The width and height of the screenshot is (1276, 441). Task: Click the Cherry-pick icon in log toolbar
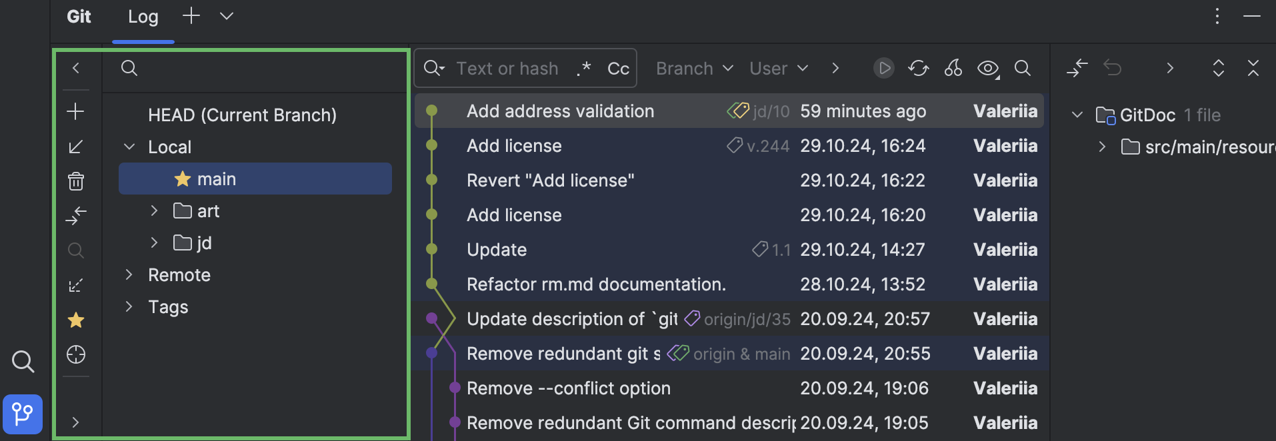coord(953,68)
